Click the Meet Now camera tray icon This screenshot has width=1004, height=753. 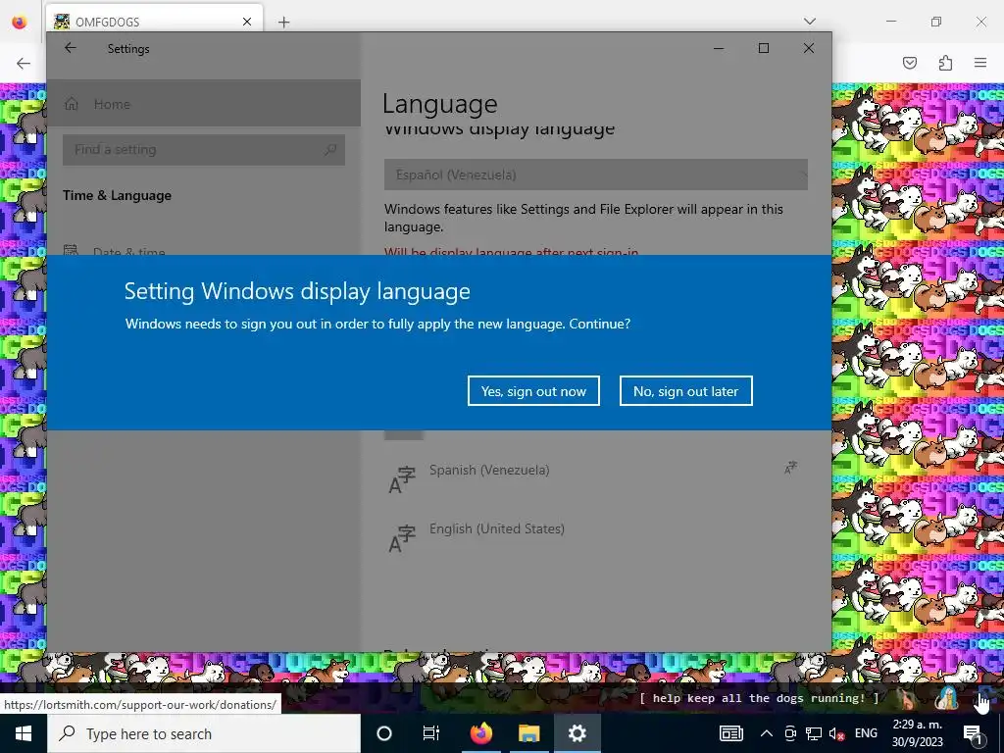coord(790,733)
